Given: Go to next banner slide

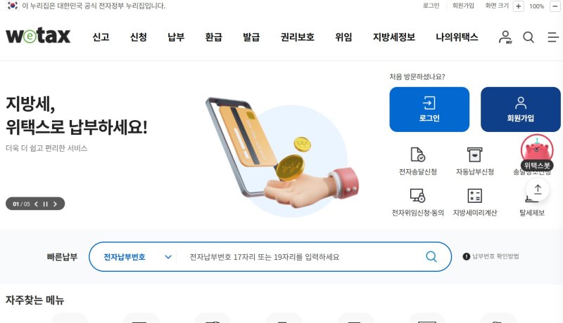Looking at the screenshot, I should (55, 204).
